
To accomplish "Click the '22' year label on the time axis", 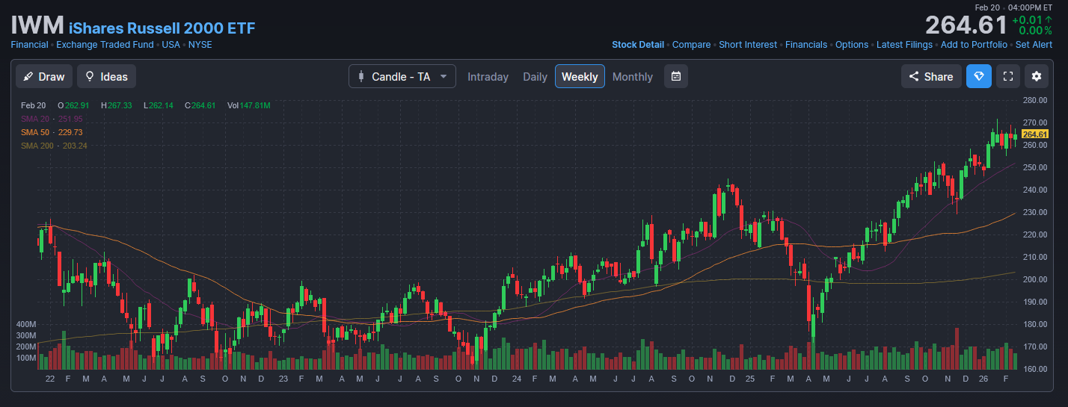I will [50, 379].
